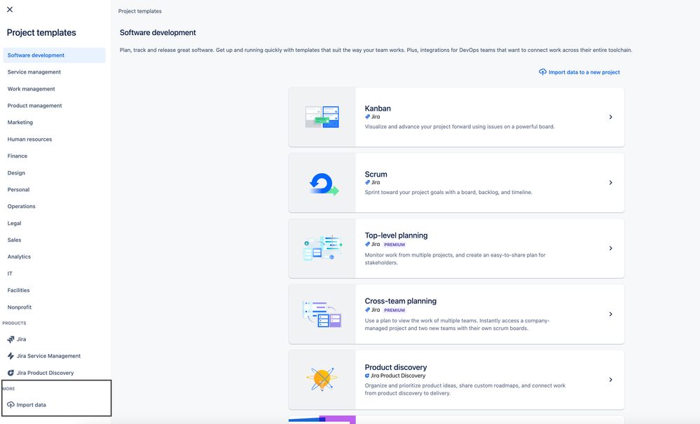Image resolution: width=700 pixels, height=424 pixels.
Task: Click the Jira Product Discovery icon in sidebar
Action: [11, 373]
